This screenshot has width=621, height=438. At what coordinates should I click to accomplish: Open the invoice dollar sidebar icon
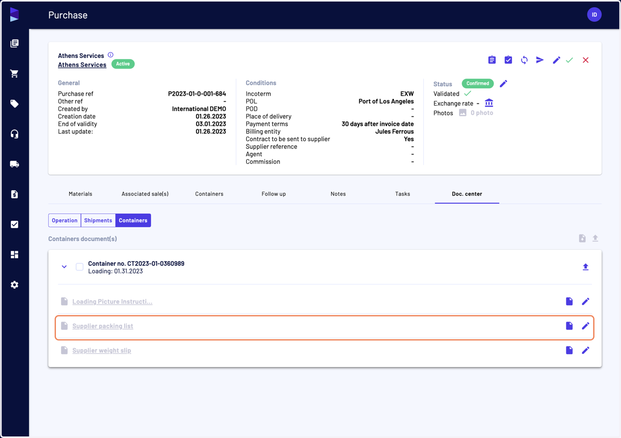(x=14, y=194)
